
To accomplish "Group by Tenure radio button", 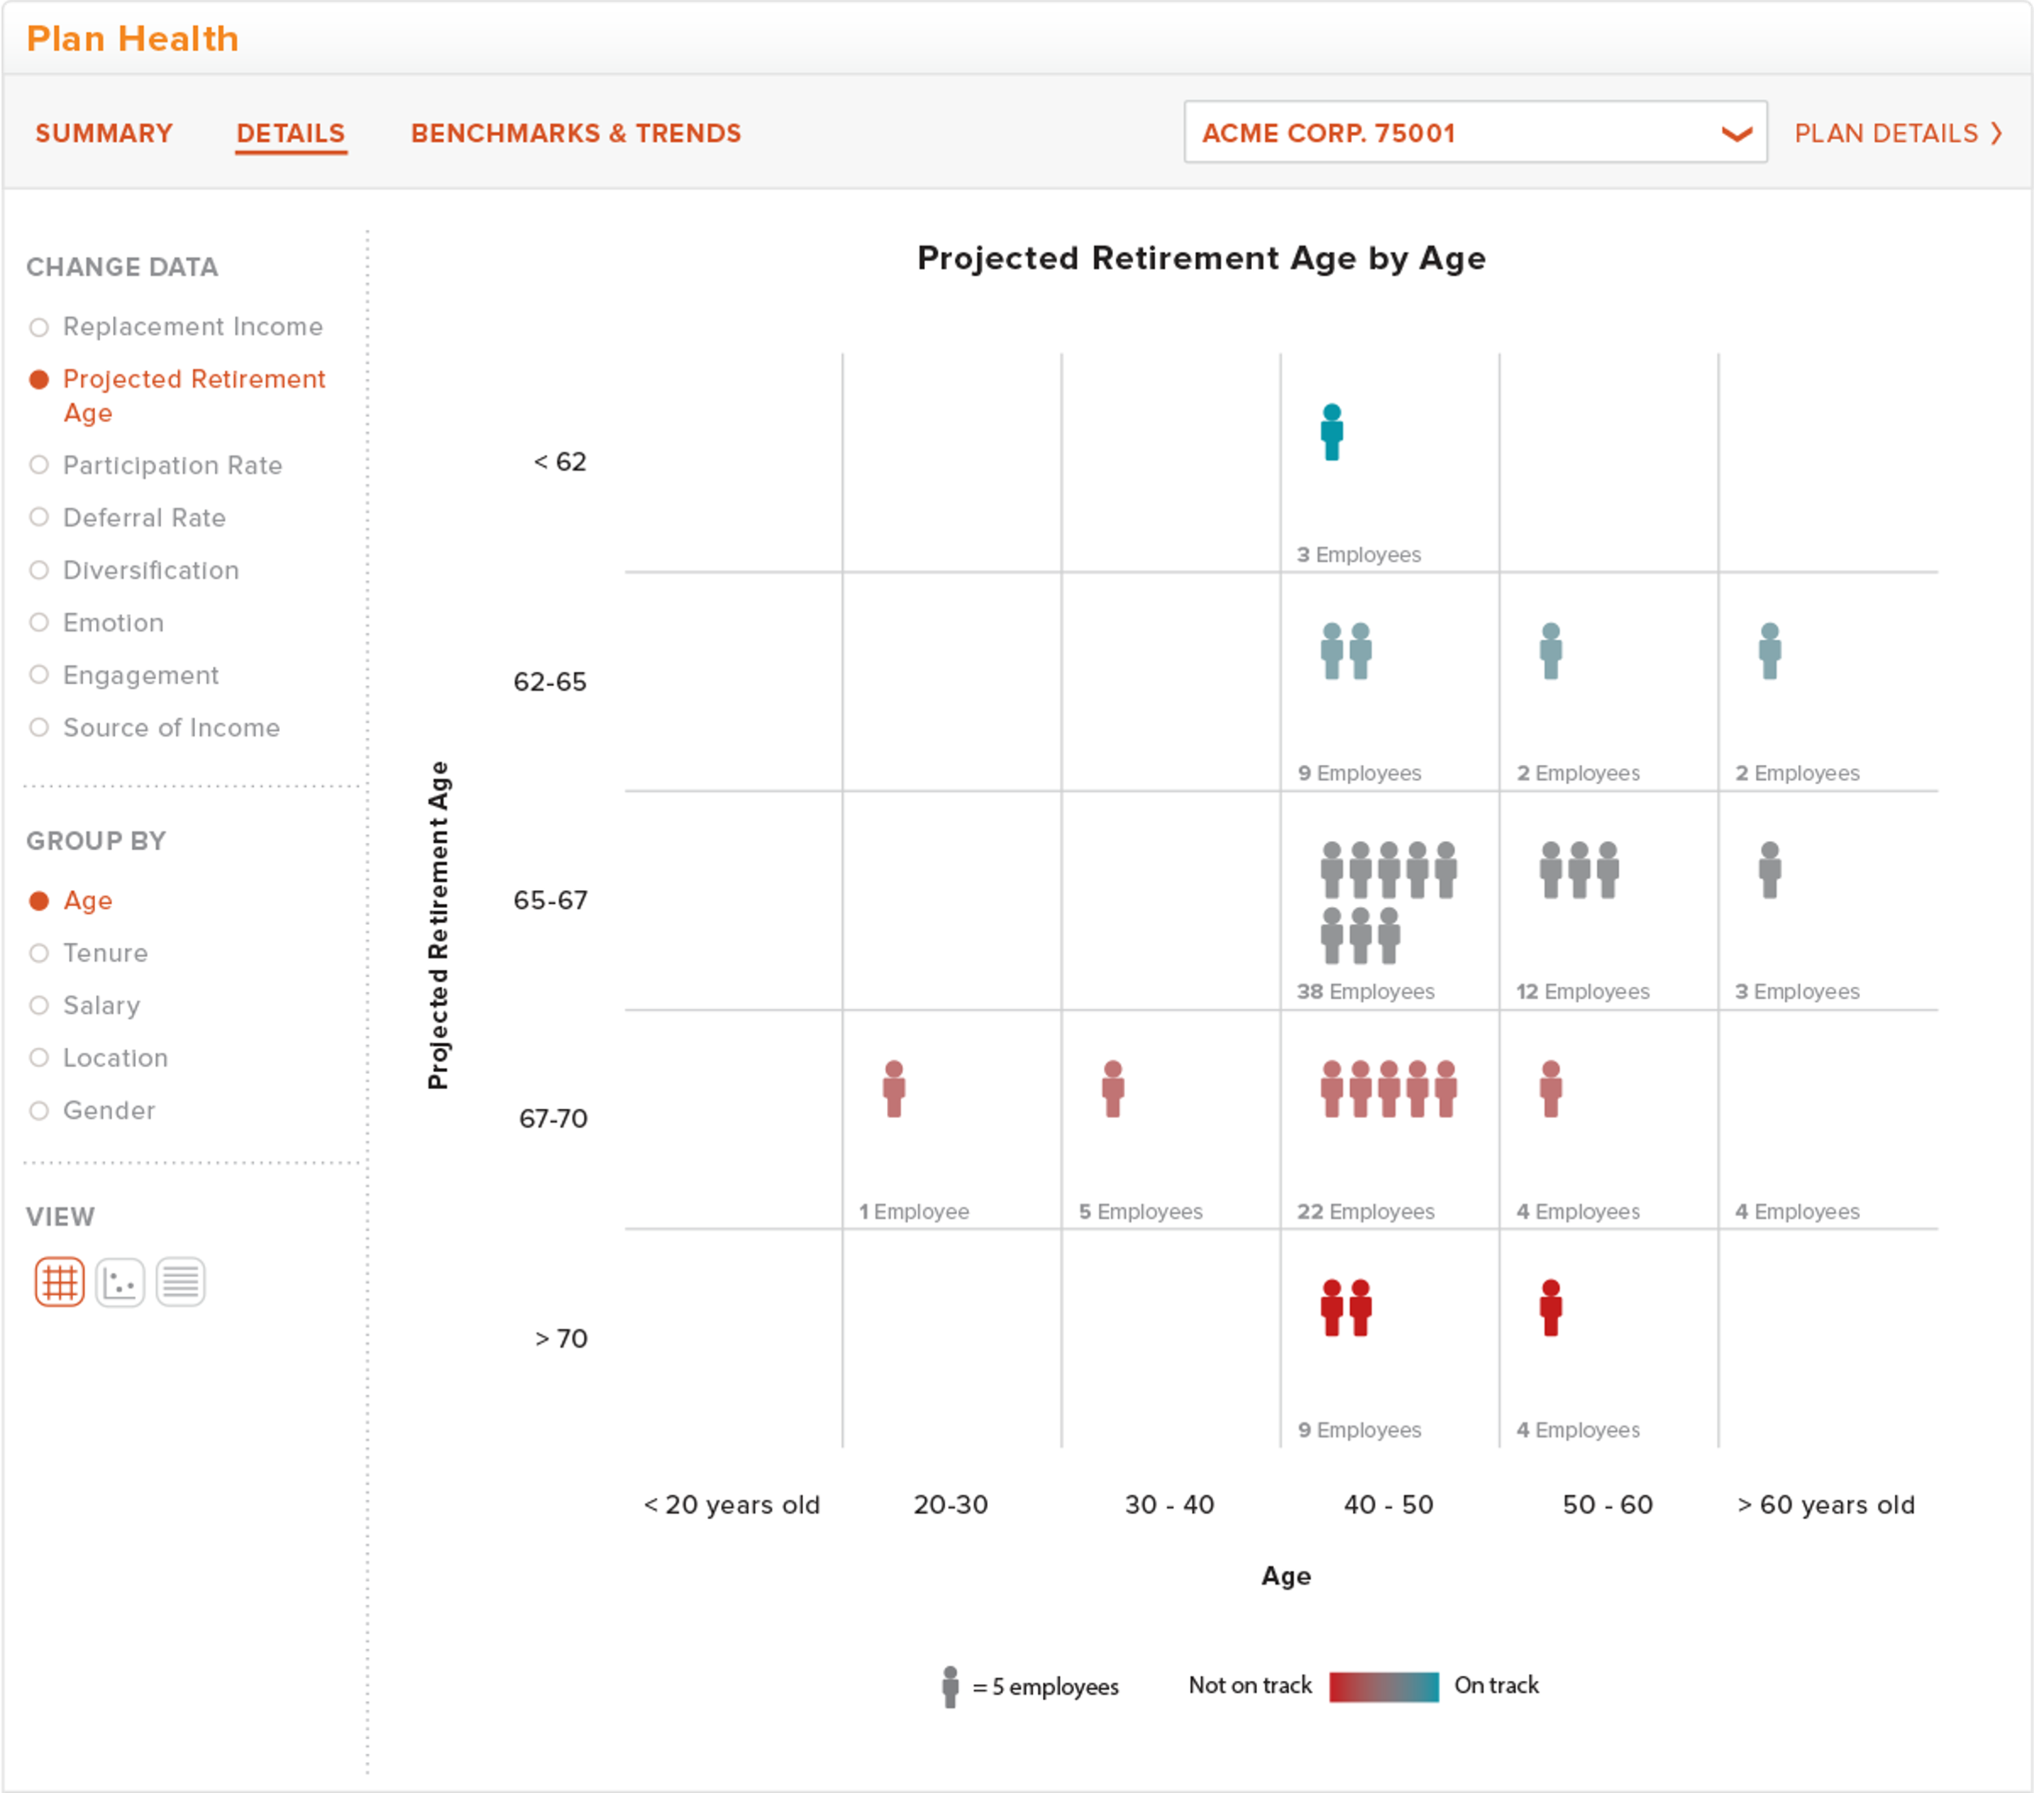I will [40, 953].
